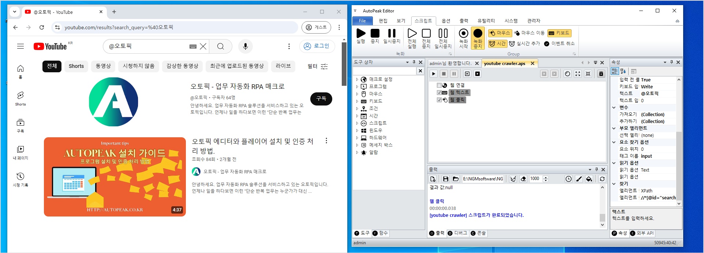Collapse all with the arrows-in icon
This screenshot has width=704, height=253.
(588, 74)
